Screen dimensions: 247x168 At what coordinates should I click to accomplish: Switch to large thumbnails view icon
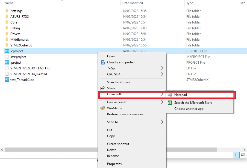[x=243, y=155]
